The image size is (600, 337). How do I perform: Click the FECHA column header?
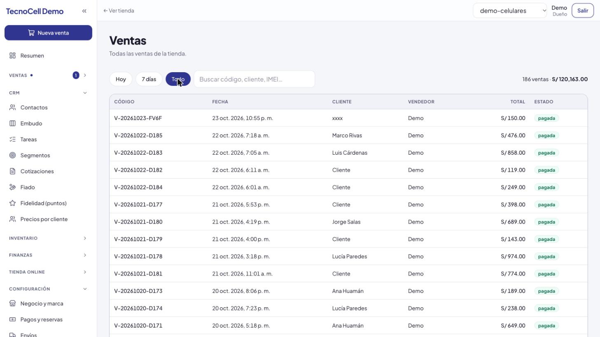click(220, 102)
